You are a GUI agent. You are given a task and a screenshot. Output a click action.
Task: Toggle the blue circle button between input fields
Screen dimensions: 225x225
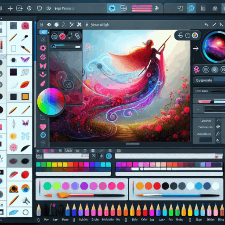click(109, 156)
